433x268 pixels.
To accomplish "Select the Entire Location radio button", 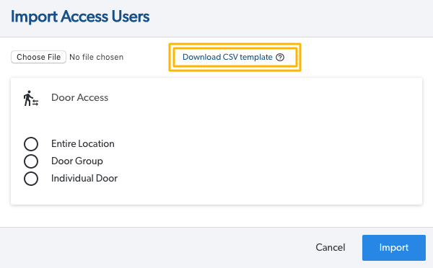I will (x=31, y=144).
